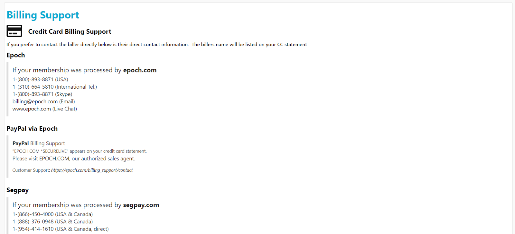Click Segpay phone 1-(888)-376-0948
515x234 pixels.
click(33, 221)
